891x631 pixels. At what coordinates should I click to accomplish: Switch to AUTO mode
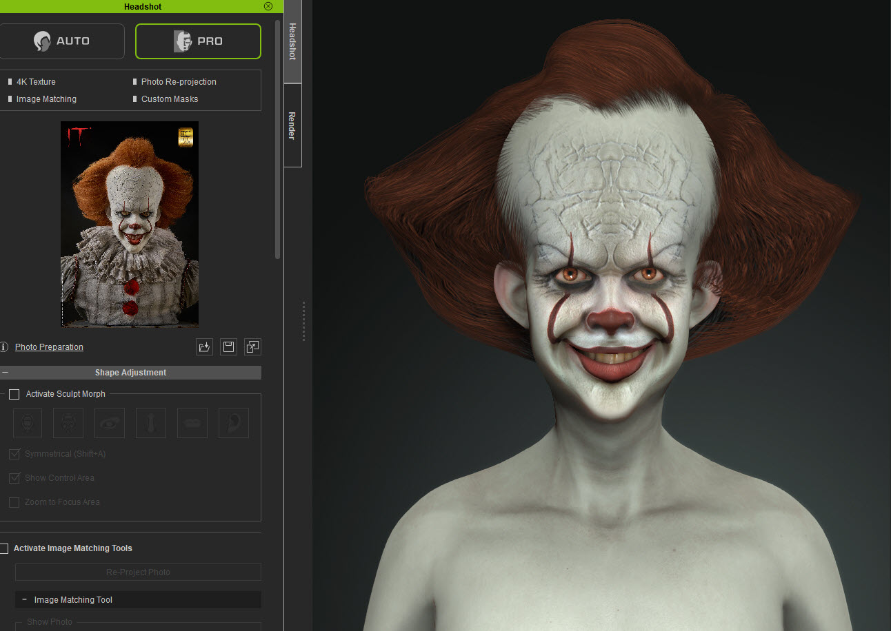point(62,41)
